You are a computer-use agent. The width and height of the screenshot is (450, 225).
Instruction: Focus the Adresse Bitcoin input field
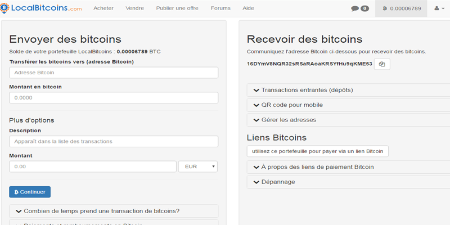[114, 73]
